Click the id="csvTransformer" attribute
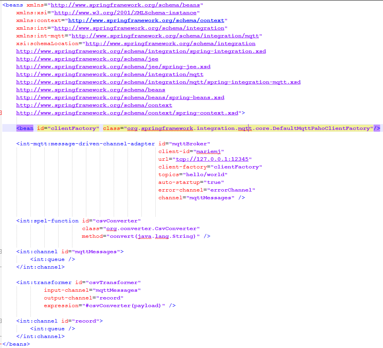 point(108,282)
